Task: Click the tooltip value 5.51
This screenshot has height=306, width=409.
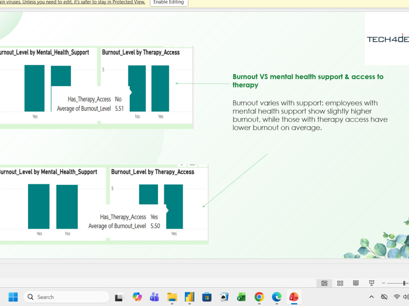Action: point(119,109)
